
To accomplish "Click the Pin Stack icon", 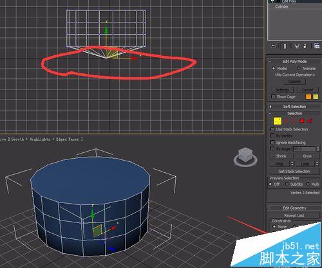I will click(x=273, y=46).
